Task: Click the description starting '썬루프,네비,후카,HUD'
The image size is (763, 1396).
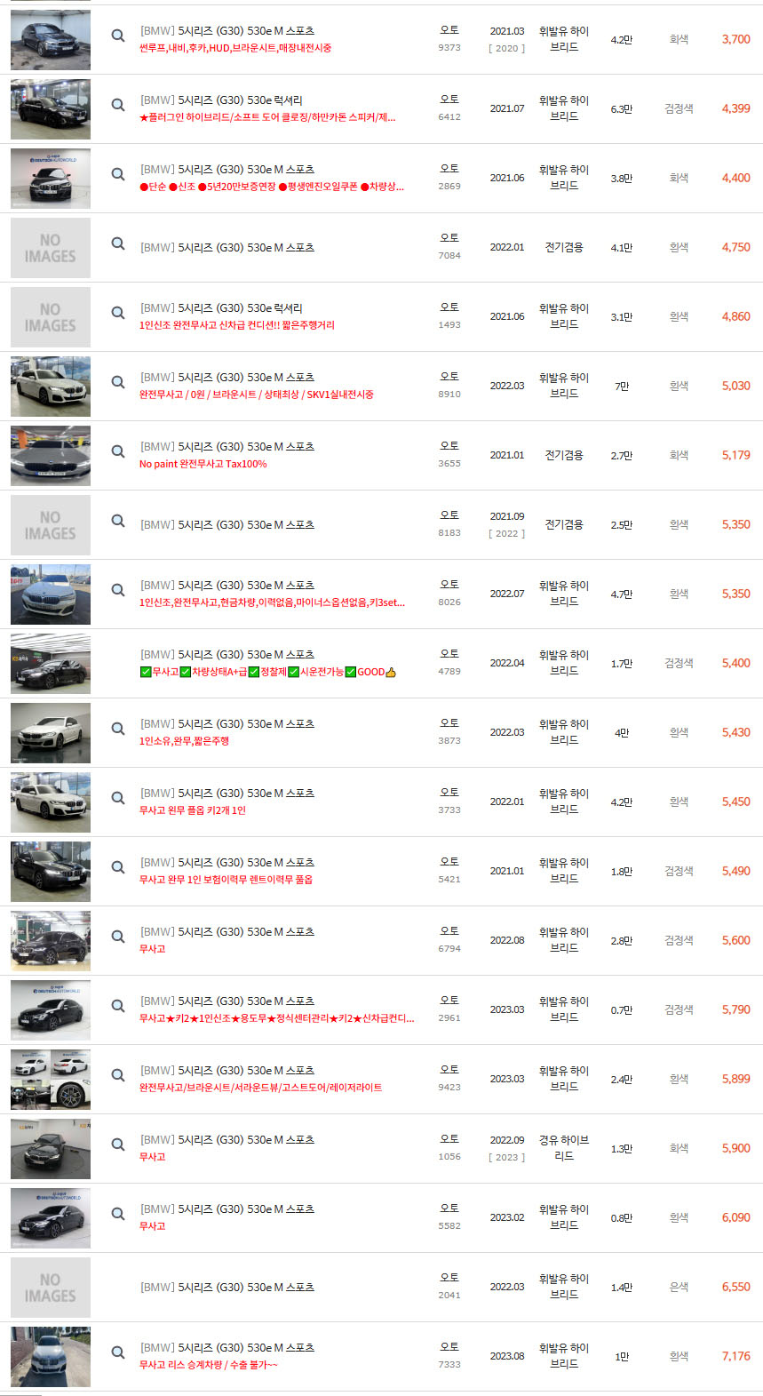Action: [x=235, y=48]
